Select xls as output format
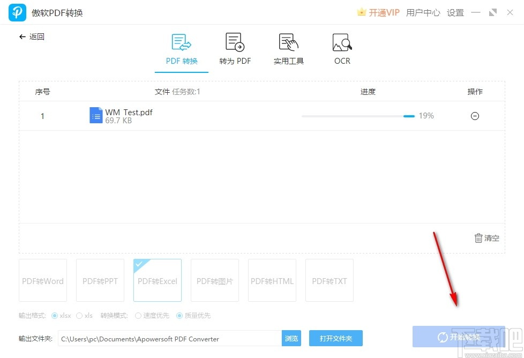The height and width of the screenshot is (358, 524). pos(78,316)
